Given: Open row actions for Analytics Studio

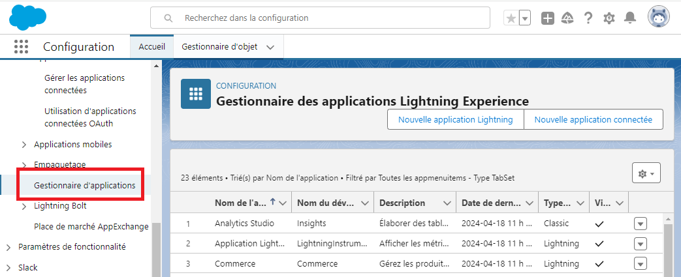Looking at the screenshot, I should 641,224.
